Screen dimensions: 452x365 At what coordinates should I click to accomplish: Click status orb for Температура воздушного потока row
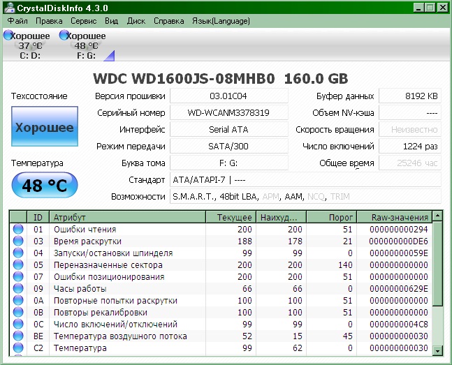tap(18, 336)
